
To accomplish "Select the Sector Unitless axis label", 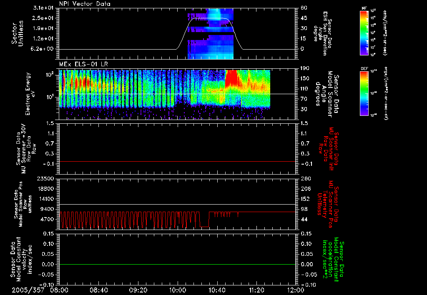I will tap(17, 32).
